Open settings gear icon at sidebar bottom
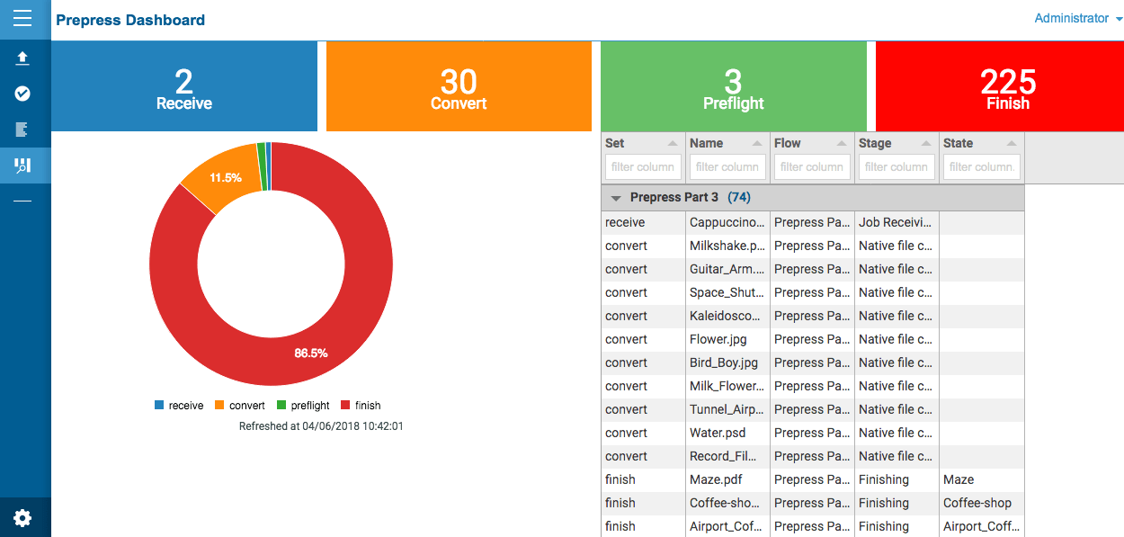The width and height of the screenshot is (1124, 537). click(22, 518)
